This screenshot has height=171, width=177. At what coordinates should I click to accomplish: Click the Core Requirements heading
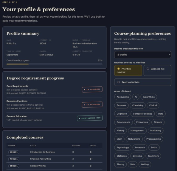(x=17, y=86)
